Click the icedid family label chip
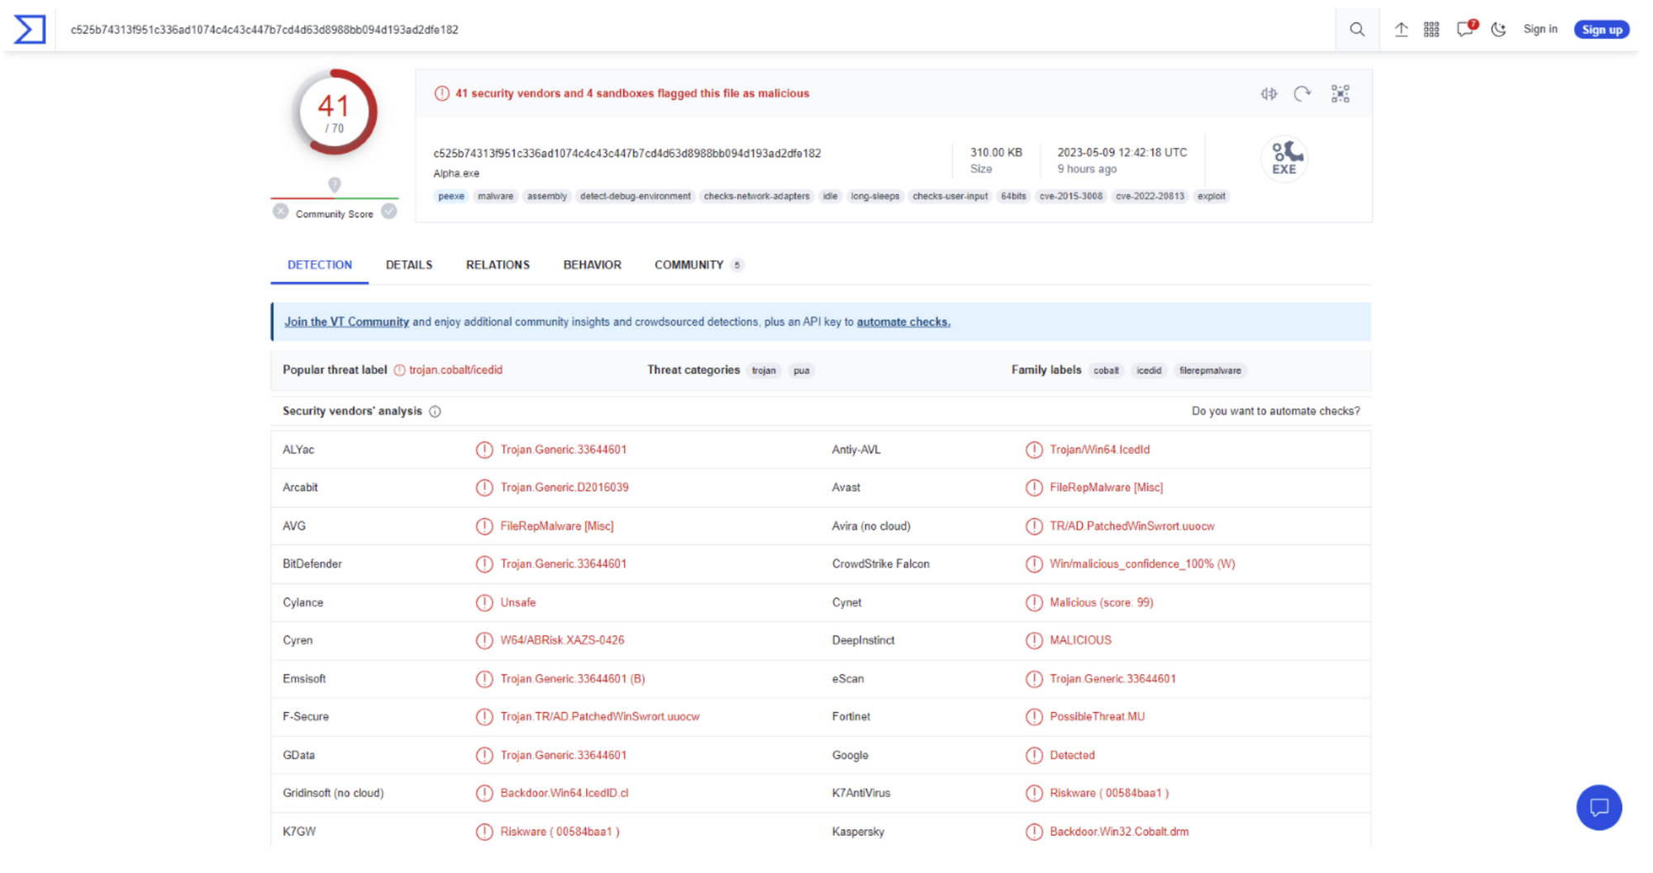This screenshot has height=873, width=1653. coord(1149,371)
